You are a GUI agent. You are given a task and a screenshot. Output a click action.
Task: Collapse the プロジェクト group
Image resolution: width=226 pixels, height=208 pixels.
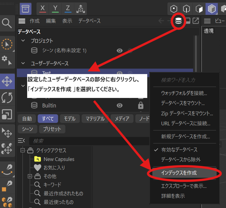point(23,41)
